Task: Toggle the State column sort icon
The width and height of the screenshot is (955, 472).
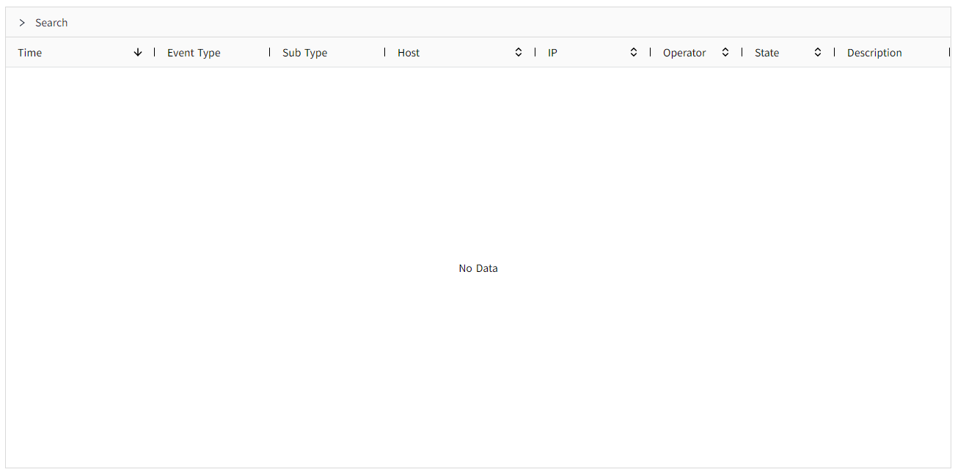Action: coord(818,52)
